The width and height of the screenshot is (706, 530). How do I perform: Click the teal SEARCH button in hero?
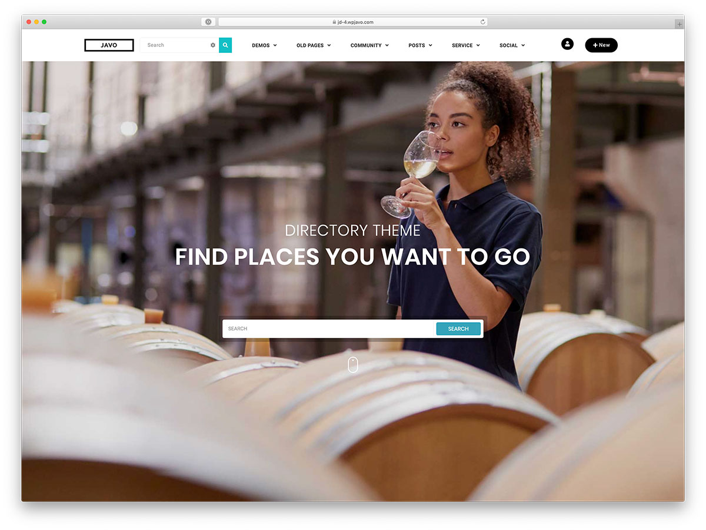coord(458,328)
